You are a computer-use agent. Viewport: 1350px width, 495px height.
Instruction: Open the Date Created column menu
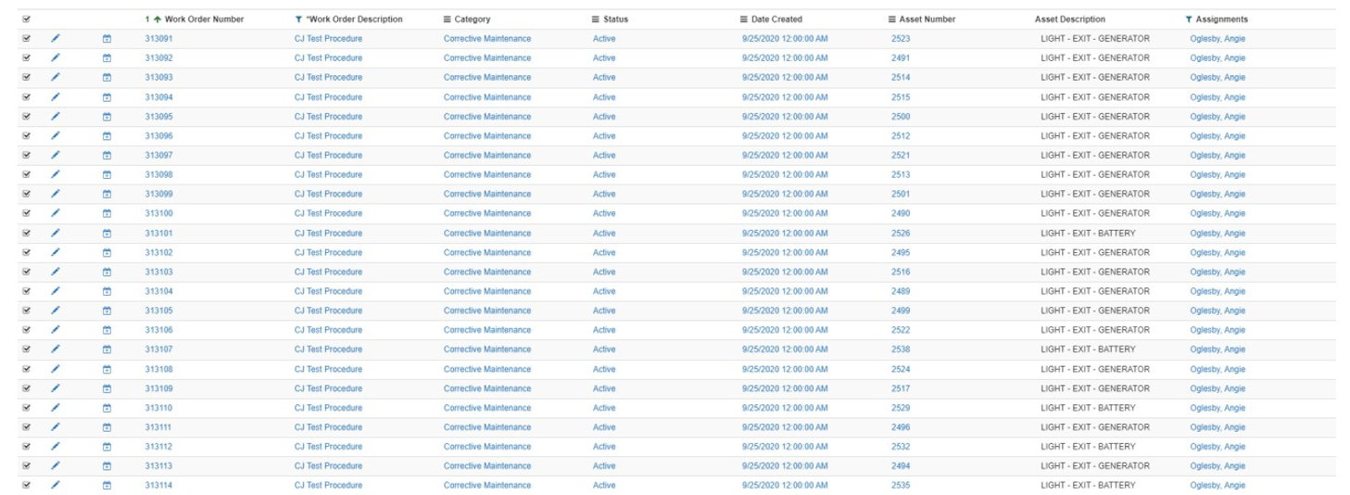tap(744, 19)
